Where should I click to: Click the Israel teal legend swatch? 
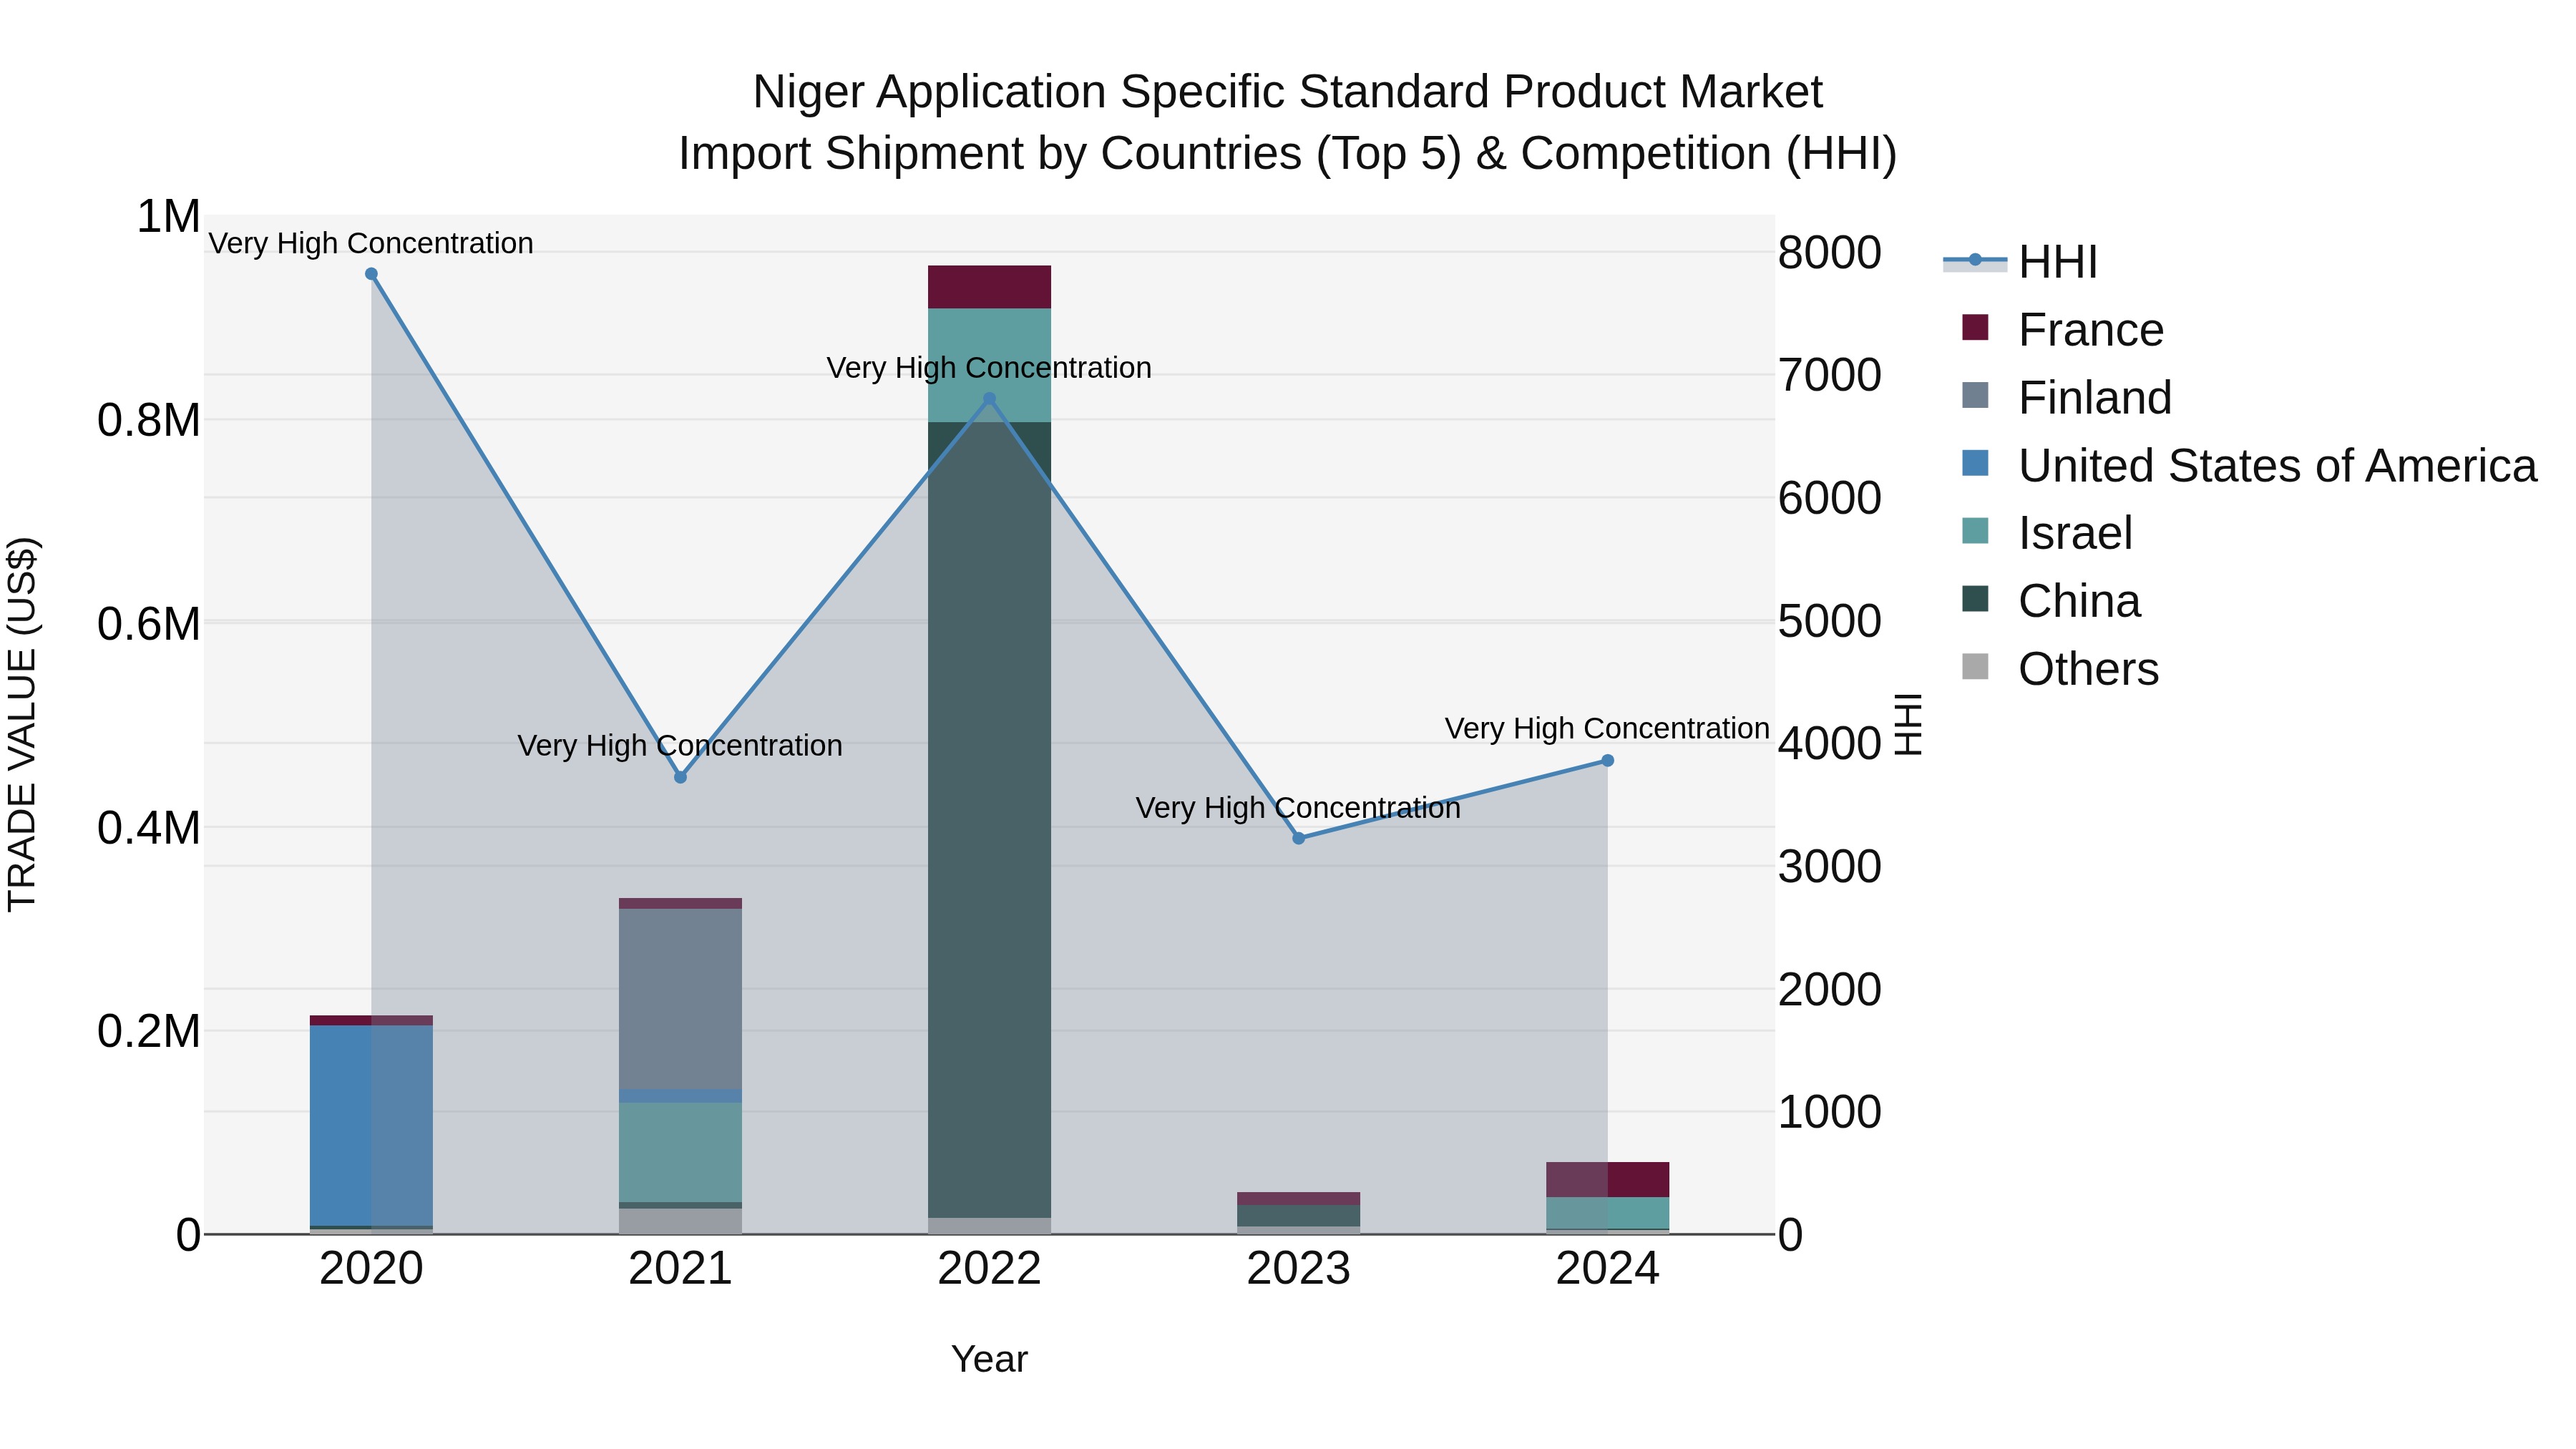coord(1975,530)
